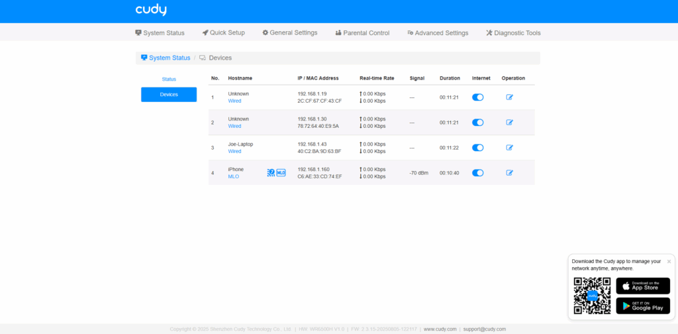Click Hostname column header
The height and width of the screenshot is (334, 678).
(240, 78)
